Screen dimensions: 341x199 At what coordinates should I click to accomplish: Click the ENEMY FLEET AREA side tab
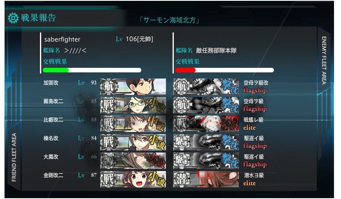click(324, 60)
